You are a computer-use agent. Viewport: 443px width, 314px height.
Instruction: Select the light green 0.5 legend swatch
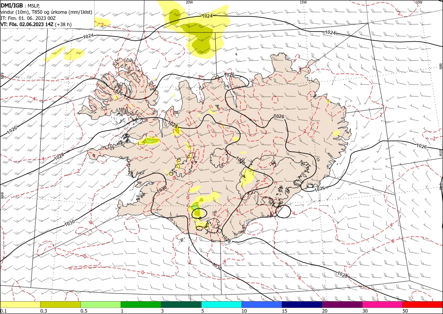point(101,304)
